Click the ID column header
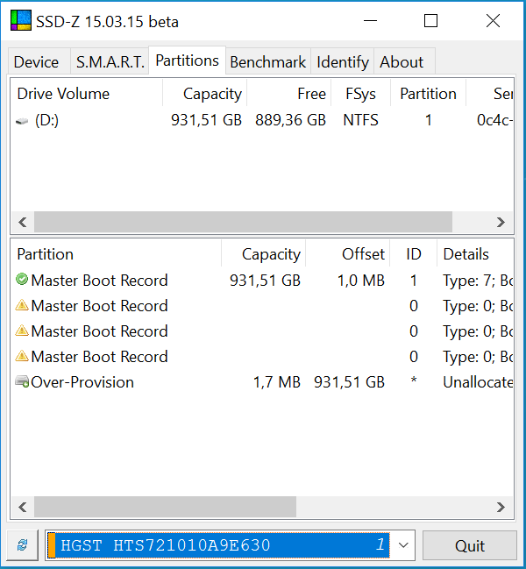The image size is (526, 569). click(414, 254)
